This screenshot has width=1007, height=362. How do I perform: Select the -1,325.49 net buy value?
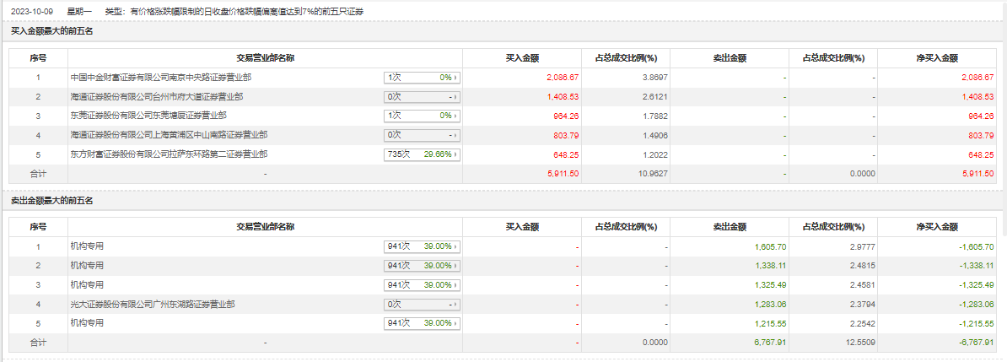tap(977, 285)
